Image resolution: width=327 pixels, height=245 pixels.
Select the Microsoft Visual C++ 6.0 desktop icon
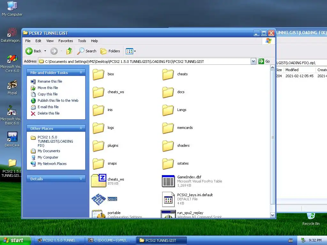tap(11, 63)
